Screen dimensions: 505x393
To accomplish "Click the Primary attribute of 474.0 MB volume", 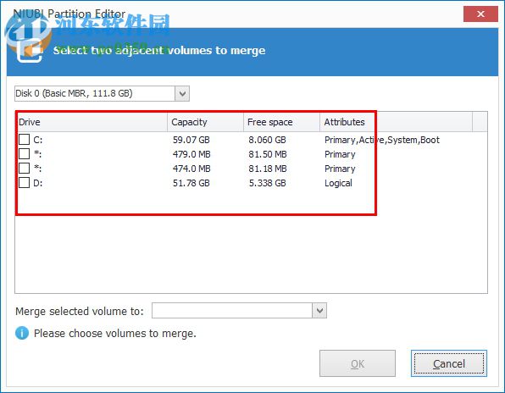I will click(x=340, y=169).
